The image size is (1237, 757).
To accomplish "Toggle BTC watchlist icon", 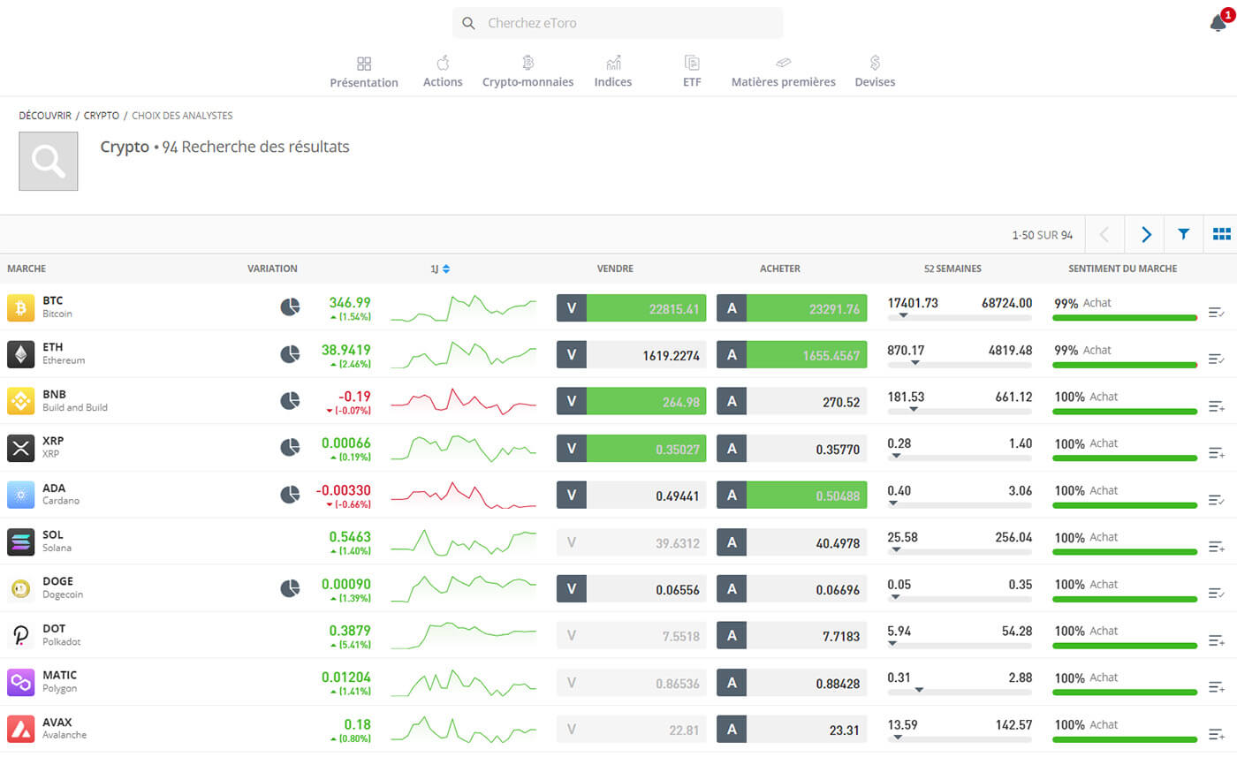I will click(1216, 312).
